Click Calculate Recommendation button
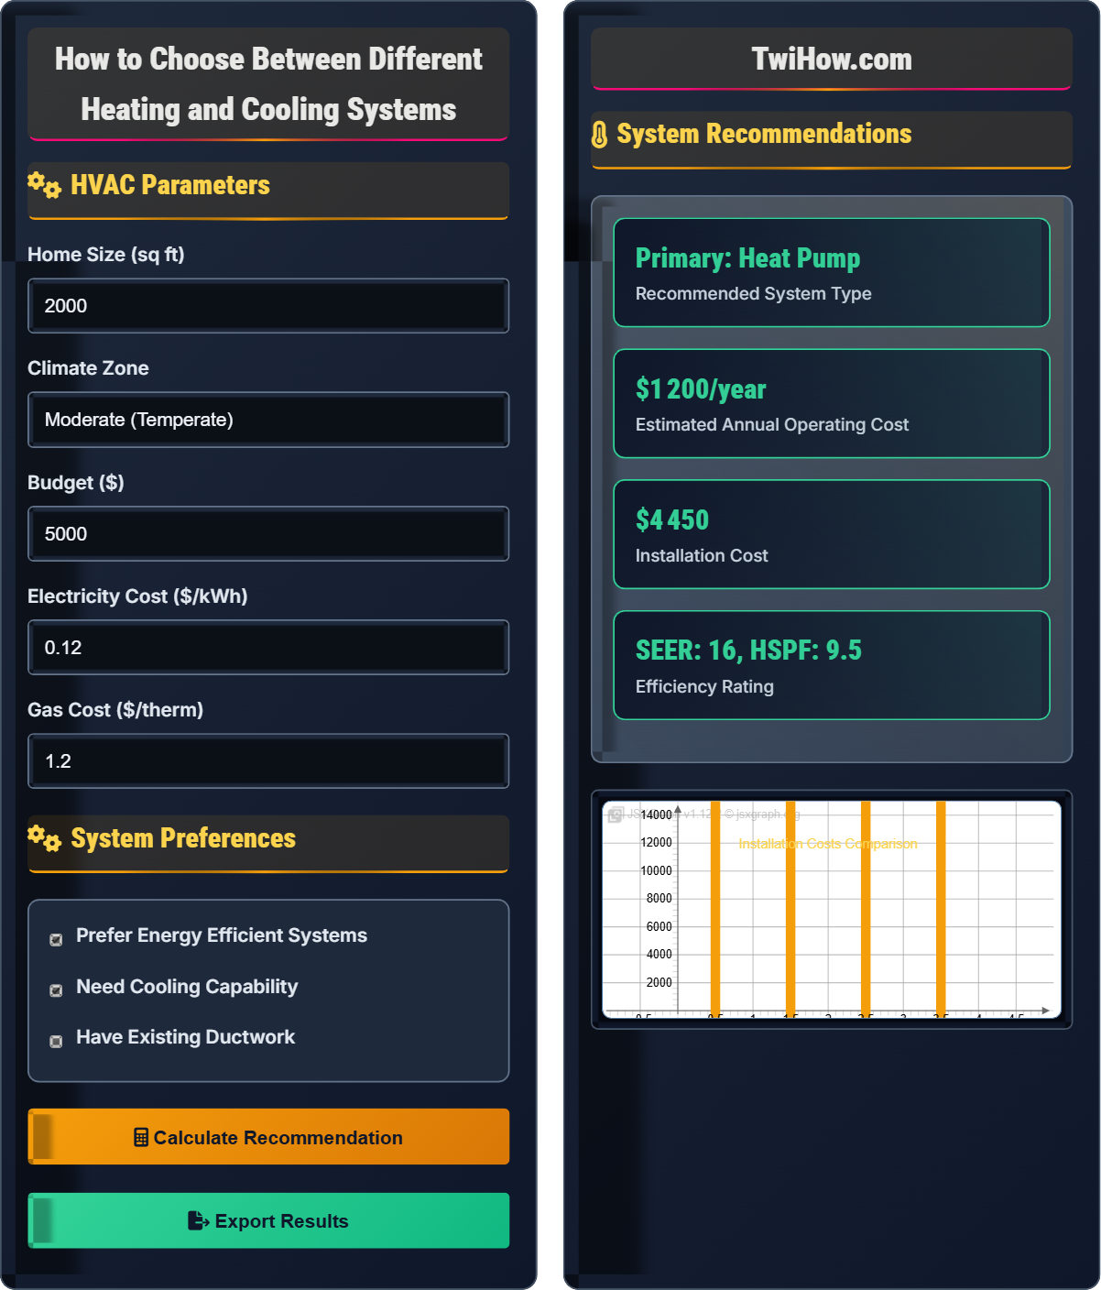 pyautogui.click(x=268, y=1137)
